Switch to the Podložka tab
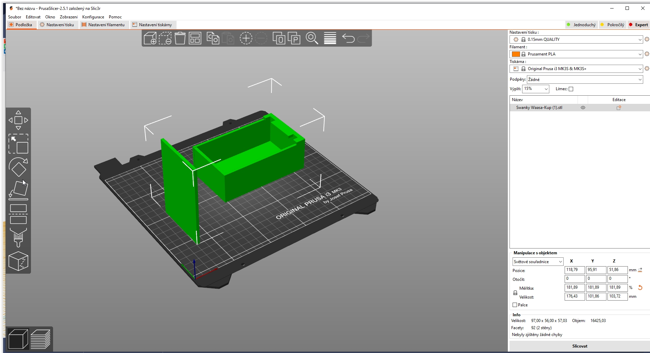Viewport: 650px width, 353px height. (21, 25)
